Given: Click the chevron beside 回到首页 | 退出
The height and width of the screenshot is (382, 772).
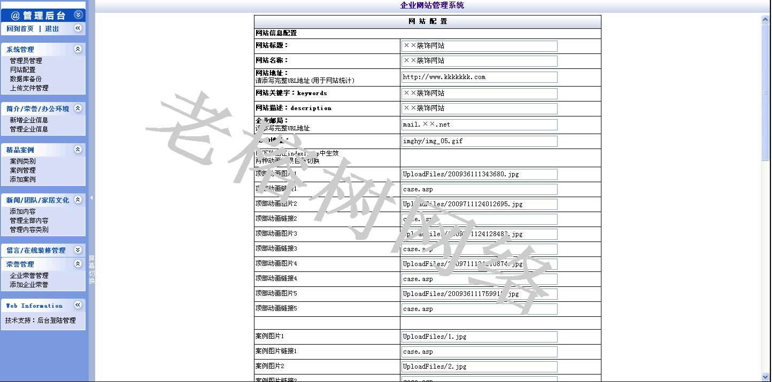Looking at the screenshot, I should coord(78,28).
